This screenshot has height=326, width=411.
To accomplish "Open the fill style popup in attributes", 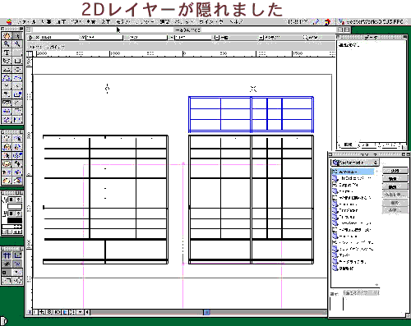I will pyautogui.click(x=15, y=200).
